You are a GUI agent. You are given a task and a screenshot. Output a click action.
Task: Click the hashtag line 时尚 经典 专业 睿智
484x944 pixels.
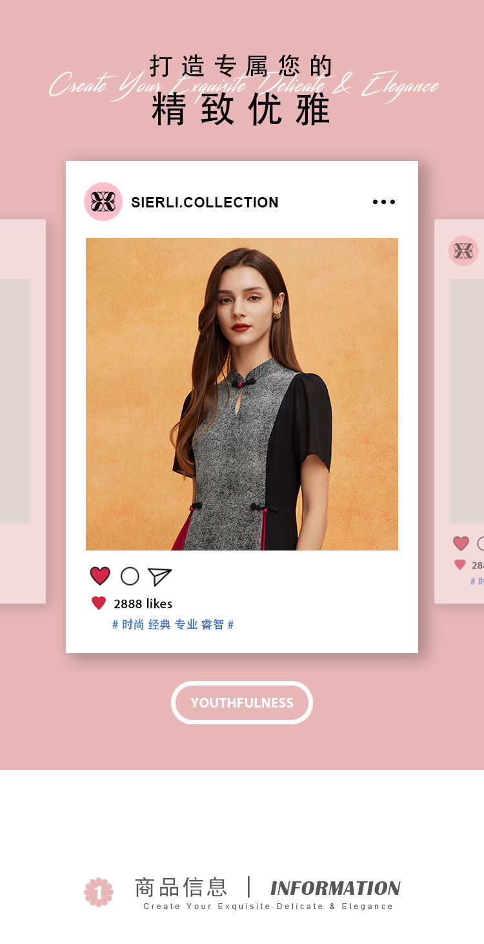(173, 625)
